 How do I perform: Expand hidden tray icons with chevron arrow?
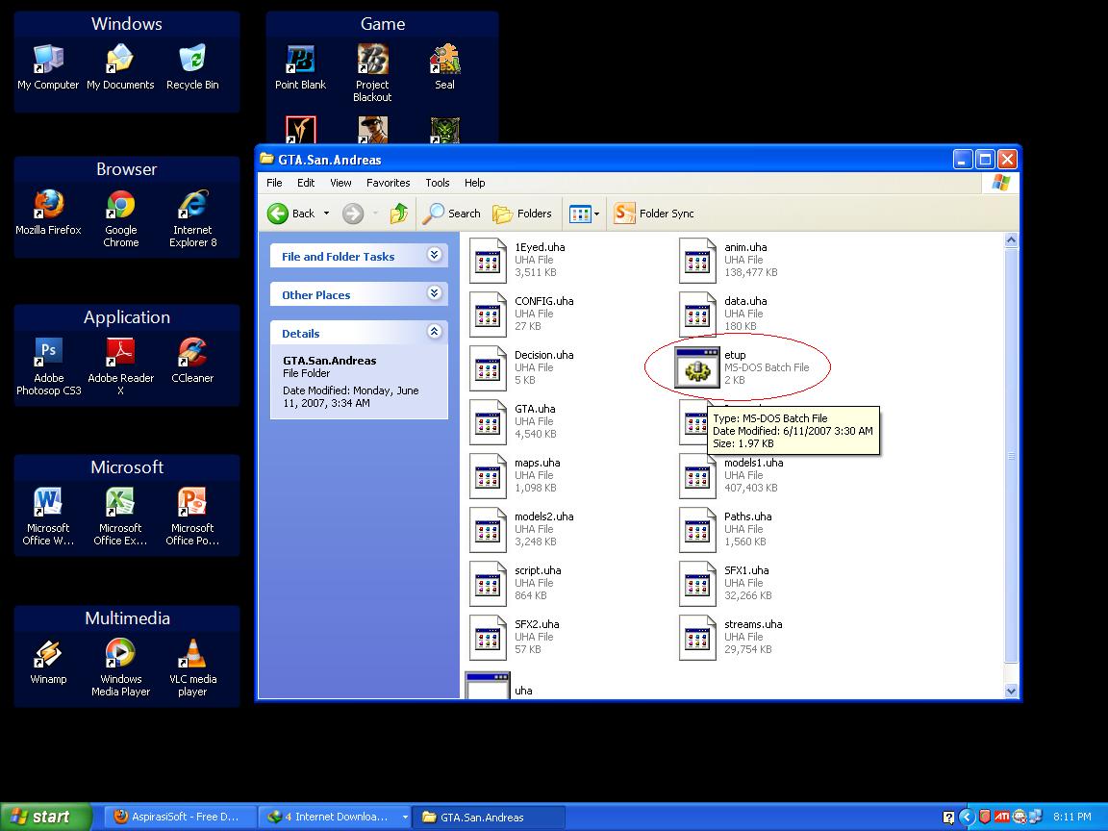point(967,817)
